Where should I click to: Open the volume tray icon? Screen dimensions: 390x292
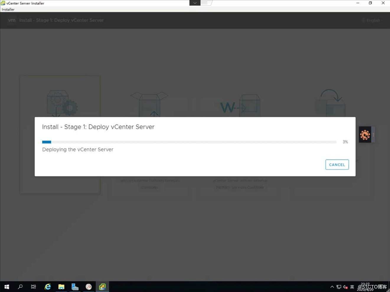click(345, 287)
